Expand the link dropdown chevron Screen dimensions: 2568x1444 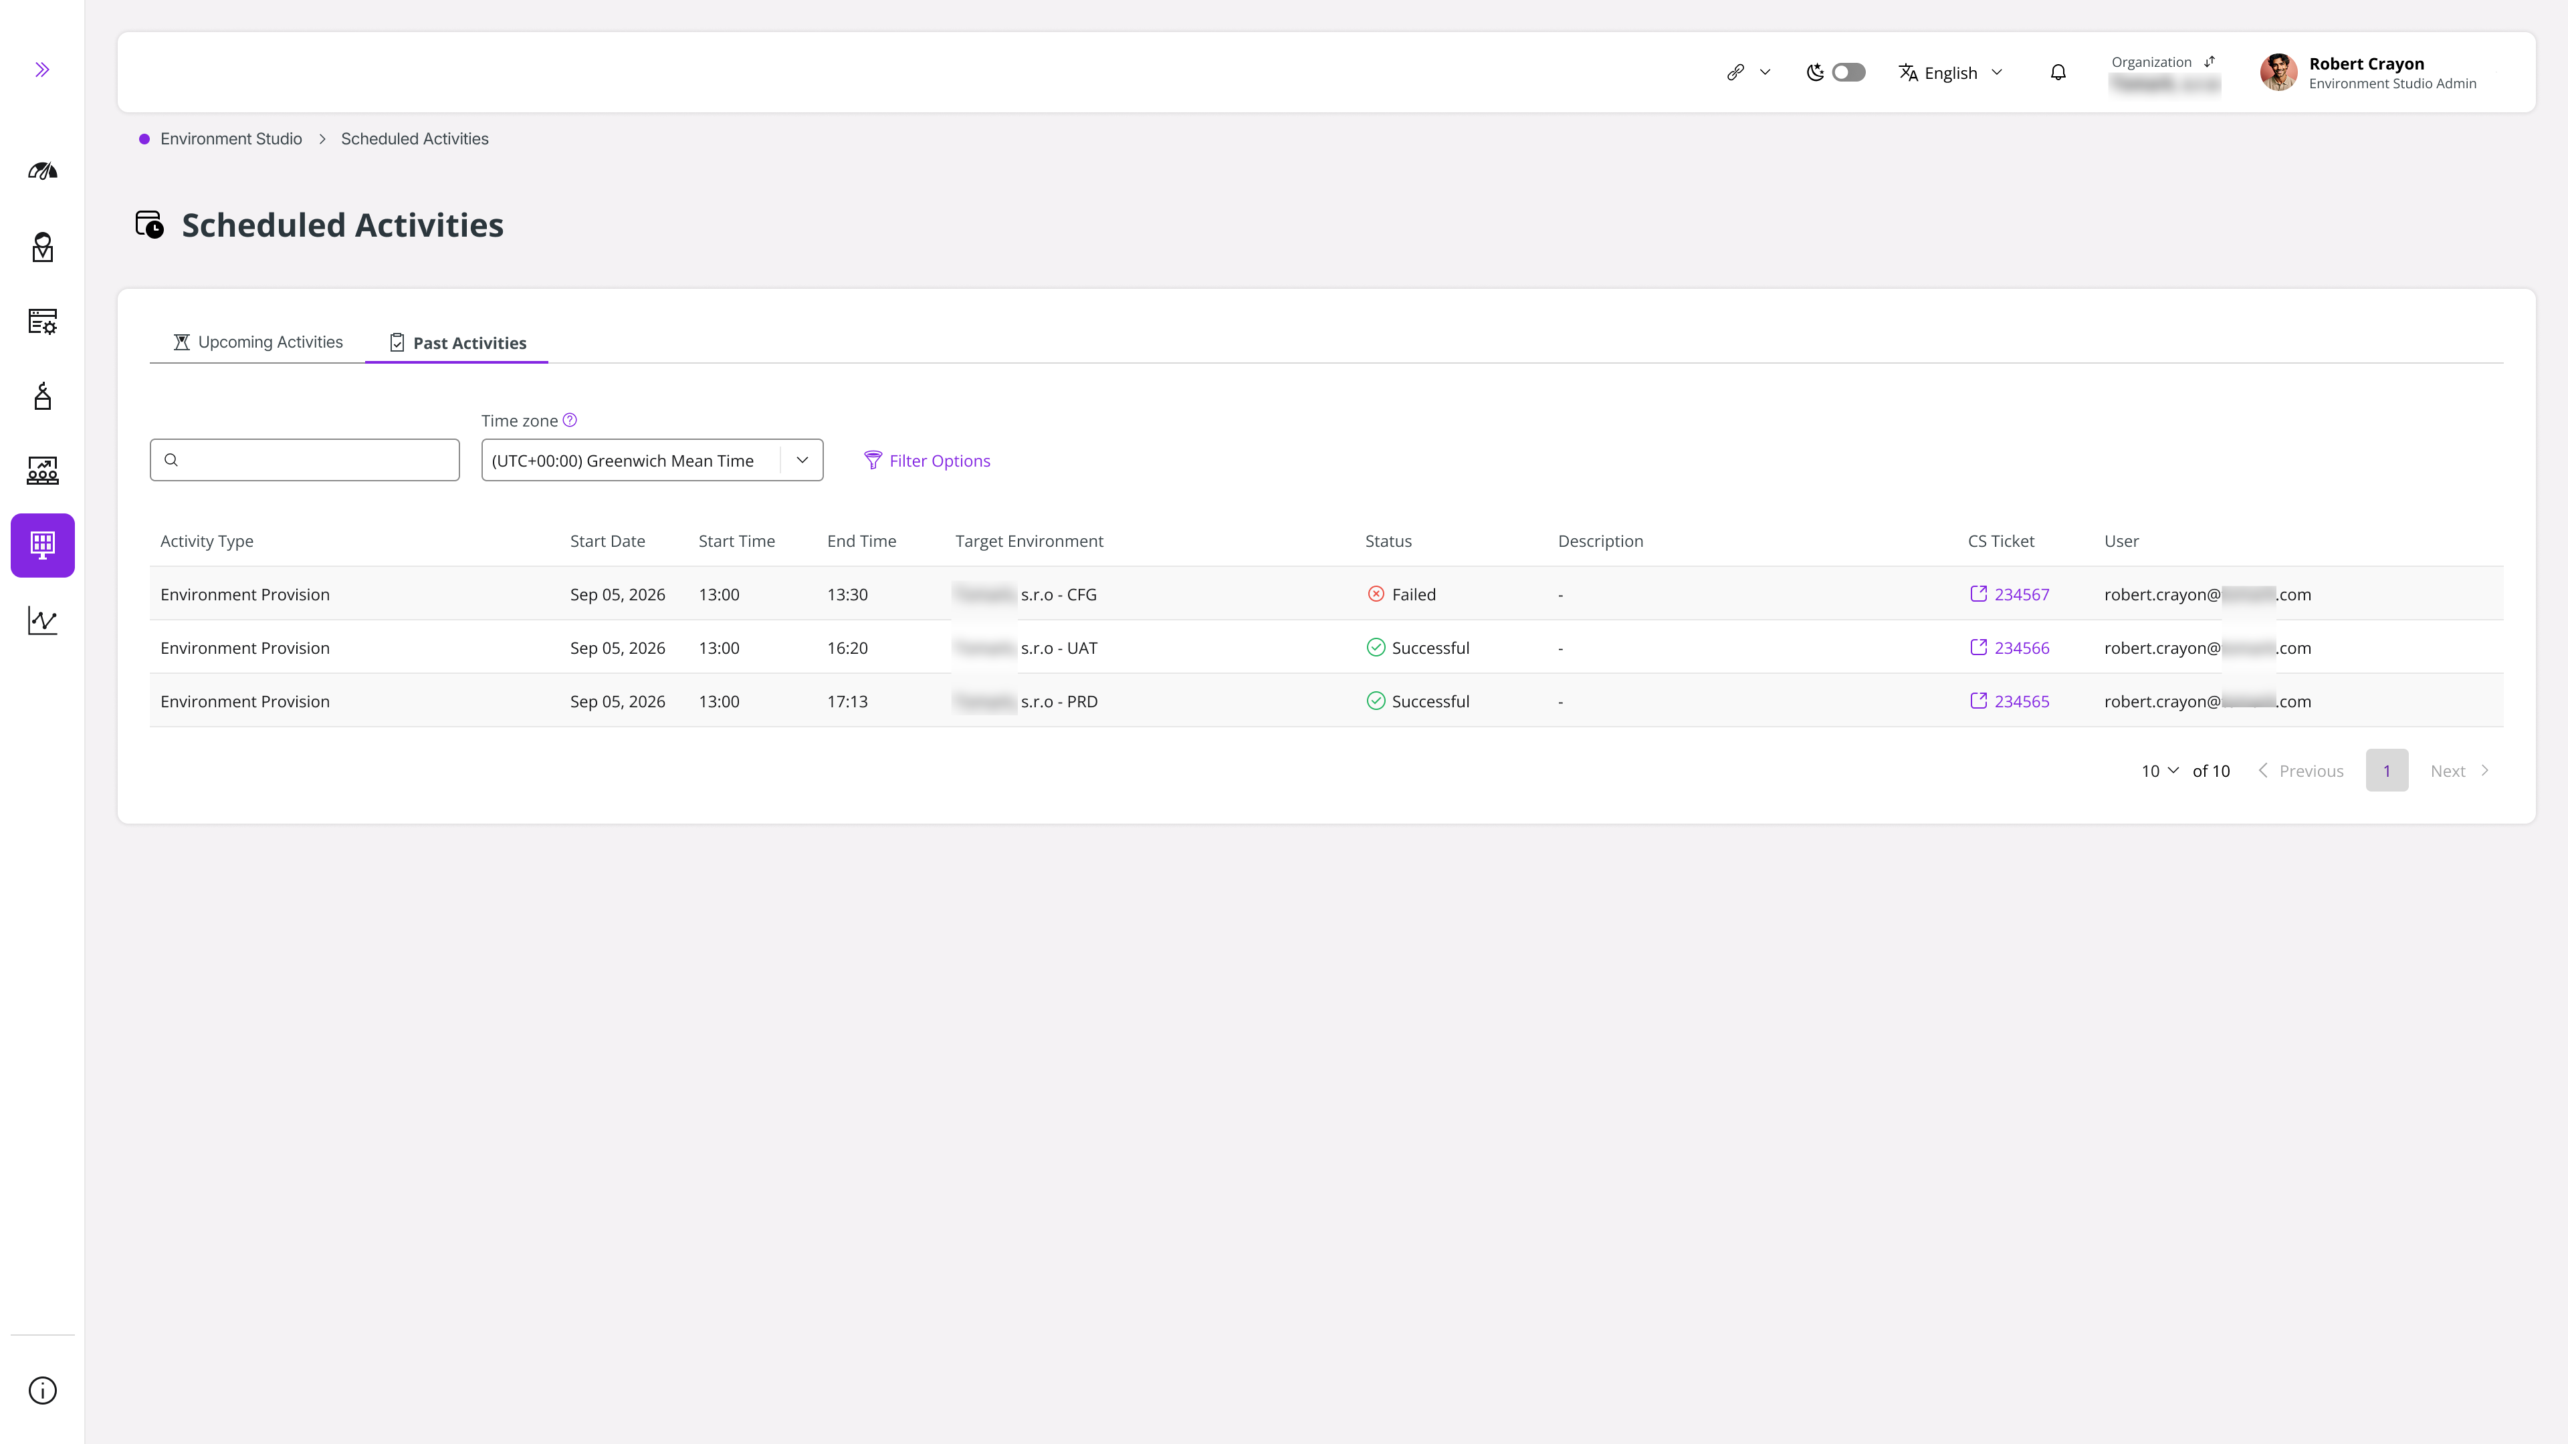pos(1765,72)
